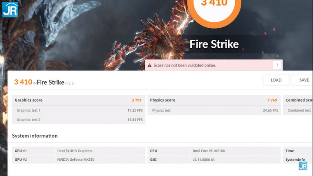Click the JR watermark icon at bottom-right
This screenshot has height=176, width=313.
[x=303, y=166]
